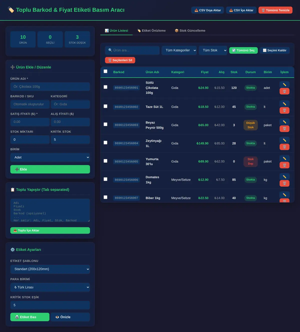Edit the Biber 1kg product
The image size is (300, 332).
284,195
